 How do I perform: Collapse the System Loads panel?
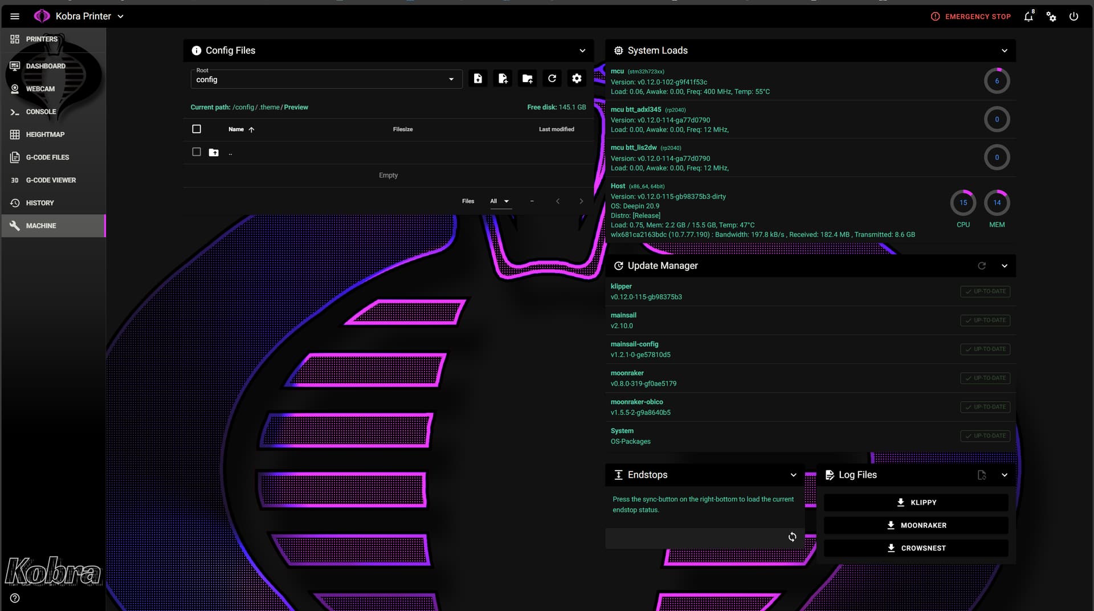click(x=1005, y=51)
